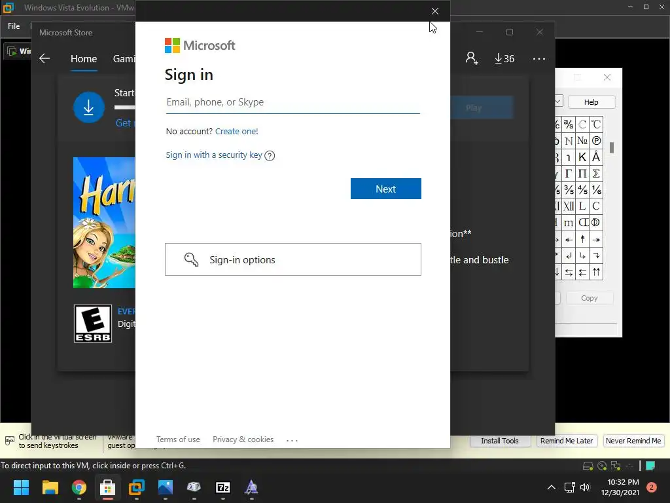Click the Never Remind Me button
670x503 pixels.
tap(633, 441)
